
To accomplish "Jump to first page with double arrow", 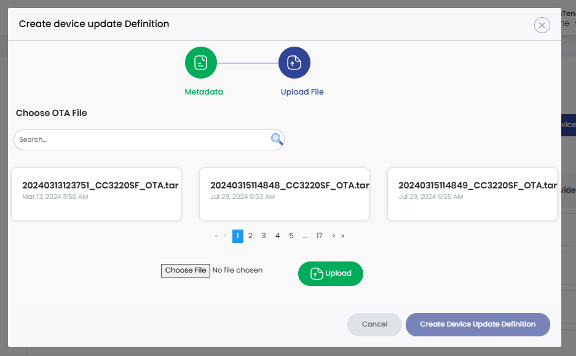I will (x=216, y=236).
